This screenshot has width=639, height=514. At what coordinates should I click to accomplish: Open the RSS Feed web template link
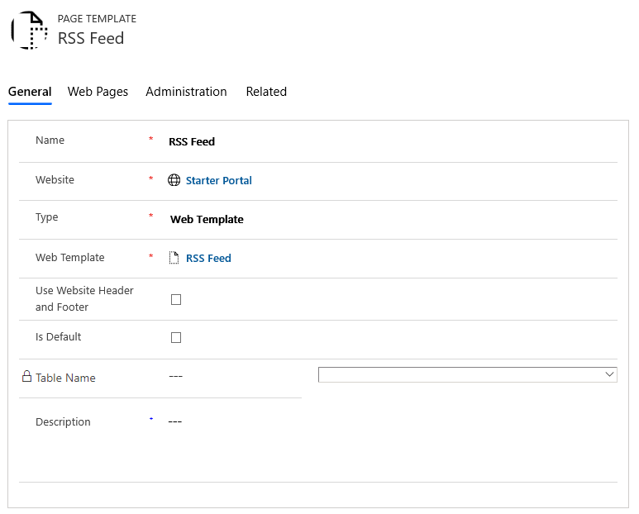(208, 258)
